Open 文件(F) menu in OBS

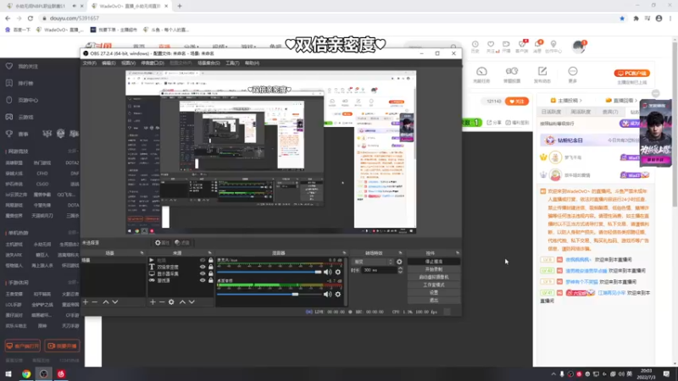pos(90,63)
